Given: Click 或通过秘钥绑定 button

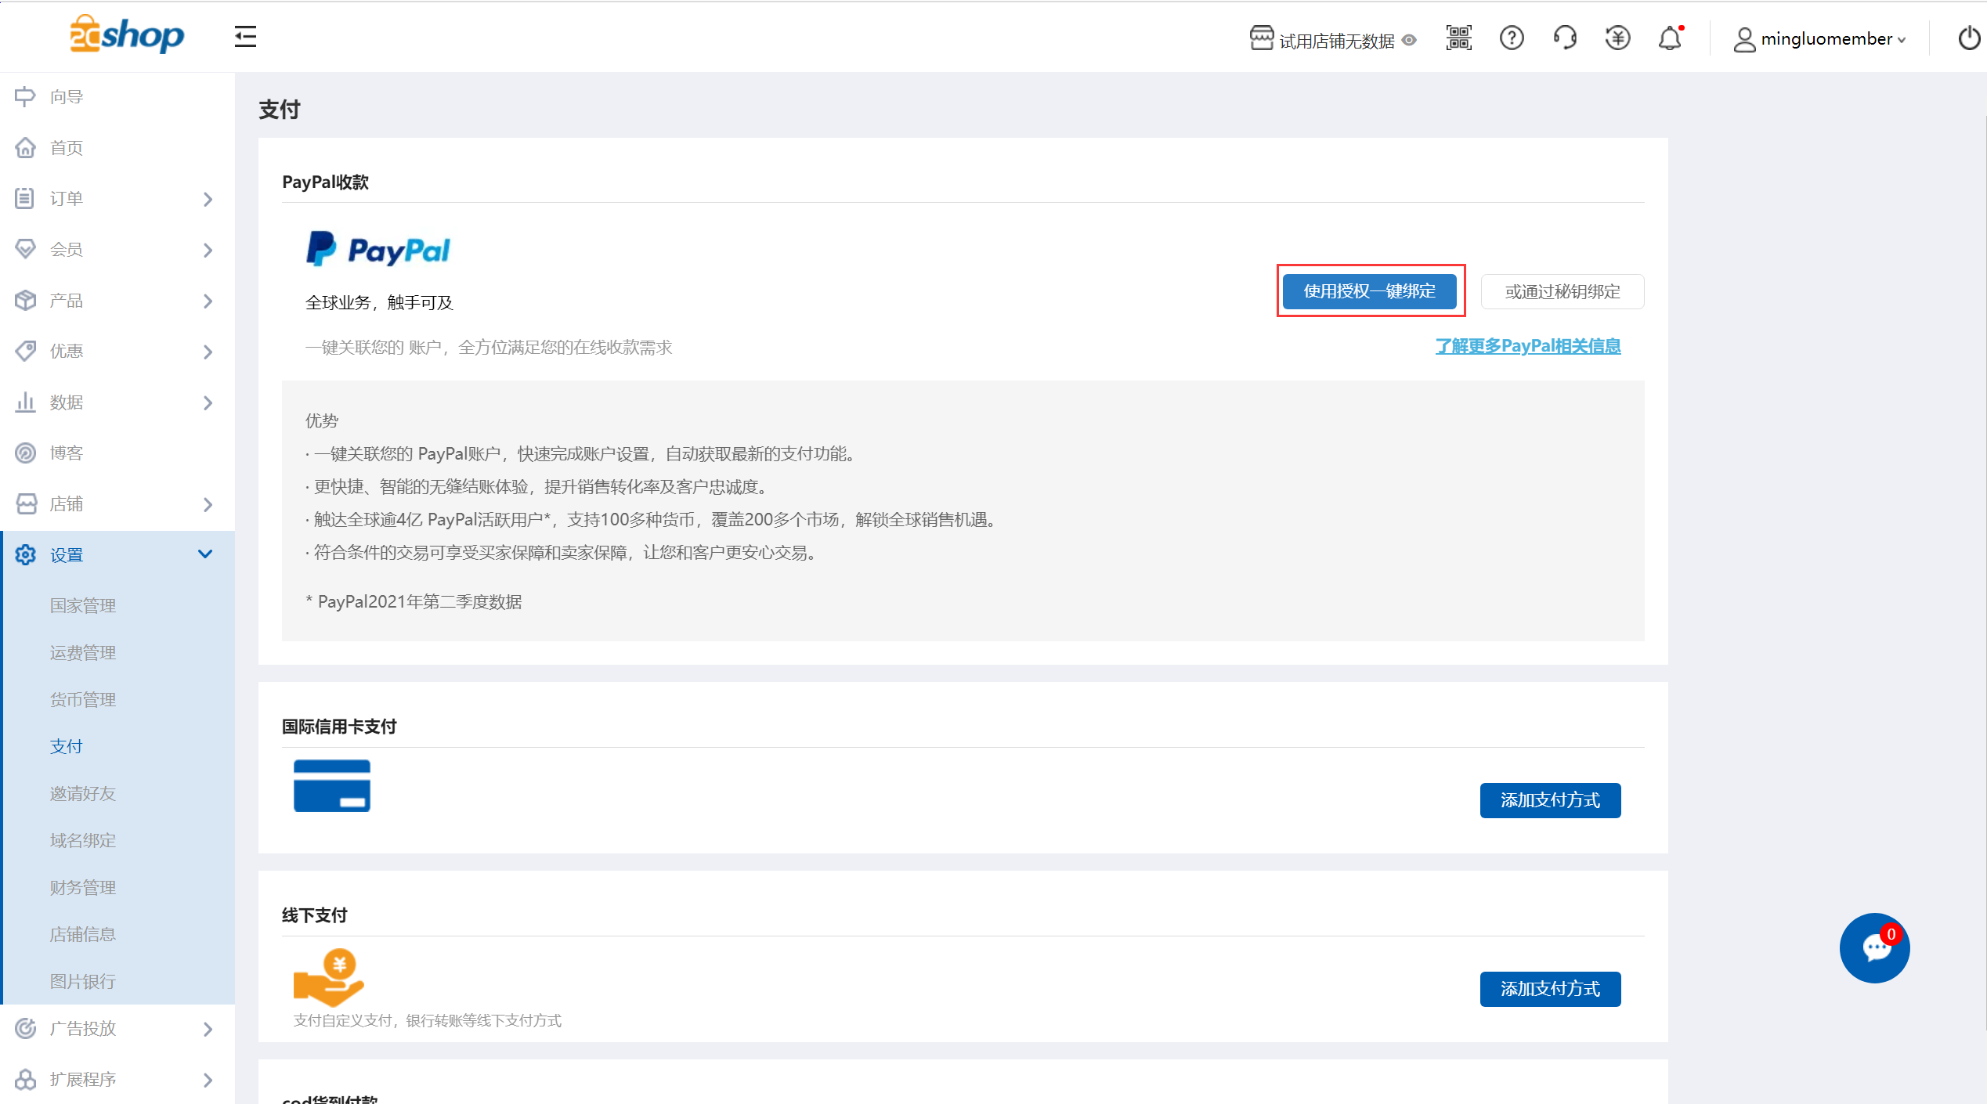Looking at the screenshot, I should click(x=1562, y=291).
